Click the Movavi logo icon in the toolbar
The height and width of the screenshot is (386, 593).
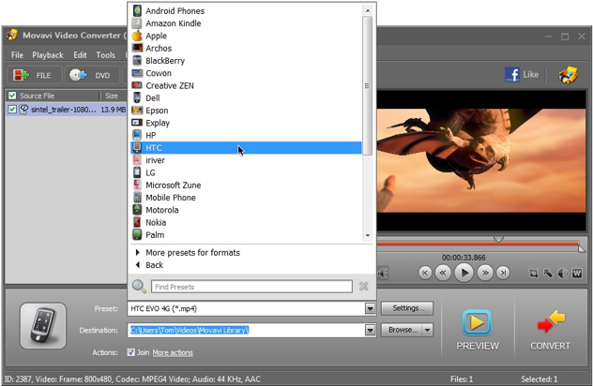pos(568,75)
